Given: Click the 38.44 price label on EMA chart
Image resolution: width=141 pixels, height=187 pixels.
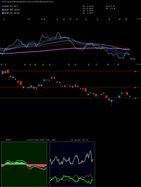Looking at the screenshot, I should (x=133, y=59).
